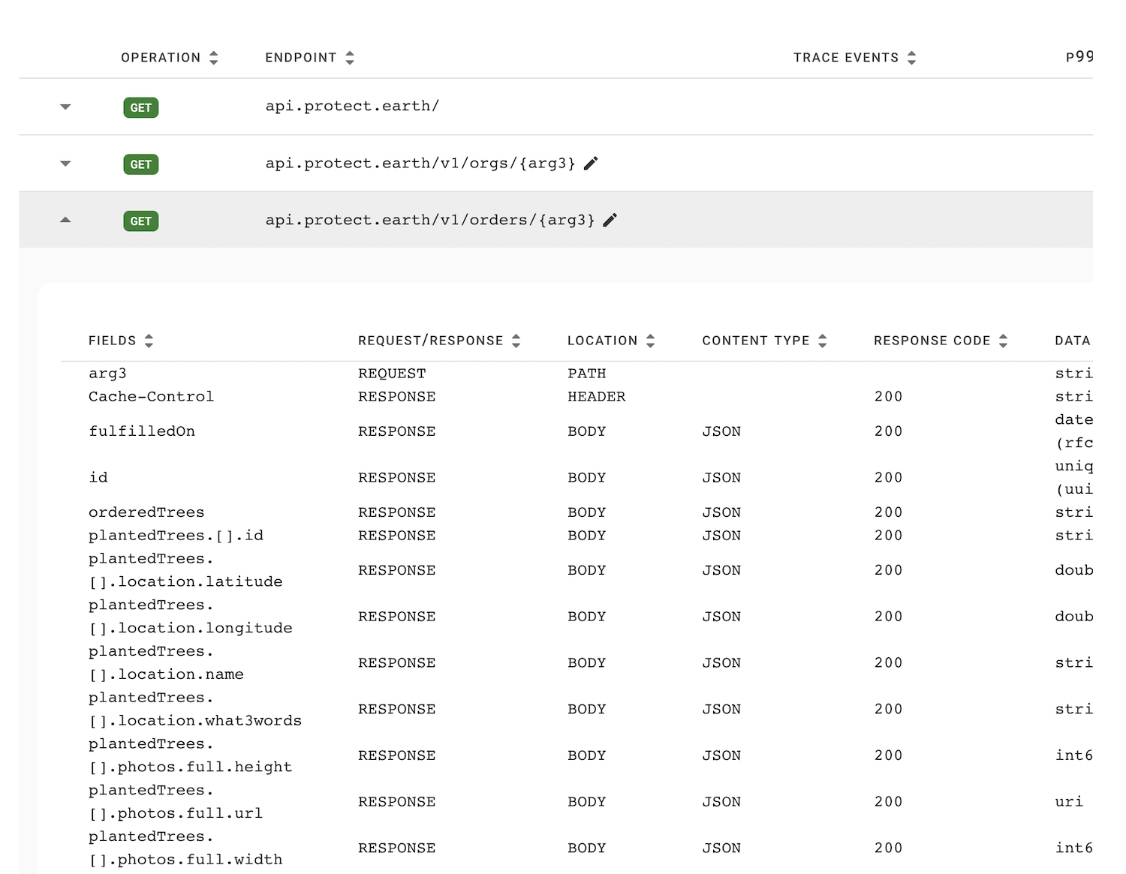Expand the orgs/{arg3} endpoint row
The image size is (1126, 874).
tap(65, 163)
